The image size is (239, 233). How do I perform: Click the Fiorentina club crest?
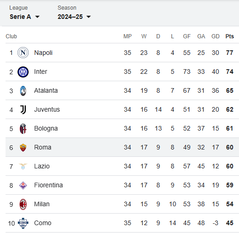[23, 185]
